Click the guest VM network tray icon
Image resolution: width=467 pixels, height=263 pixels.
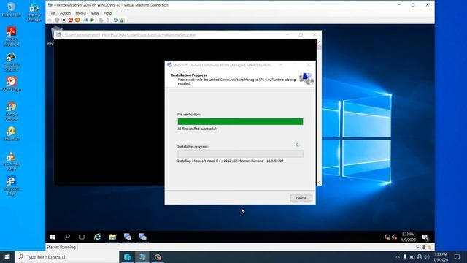pos(387,237)
